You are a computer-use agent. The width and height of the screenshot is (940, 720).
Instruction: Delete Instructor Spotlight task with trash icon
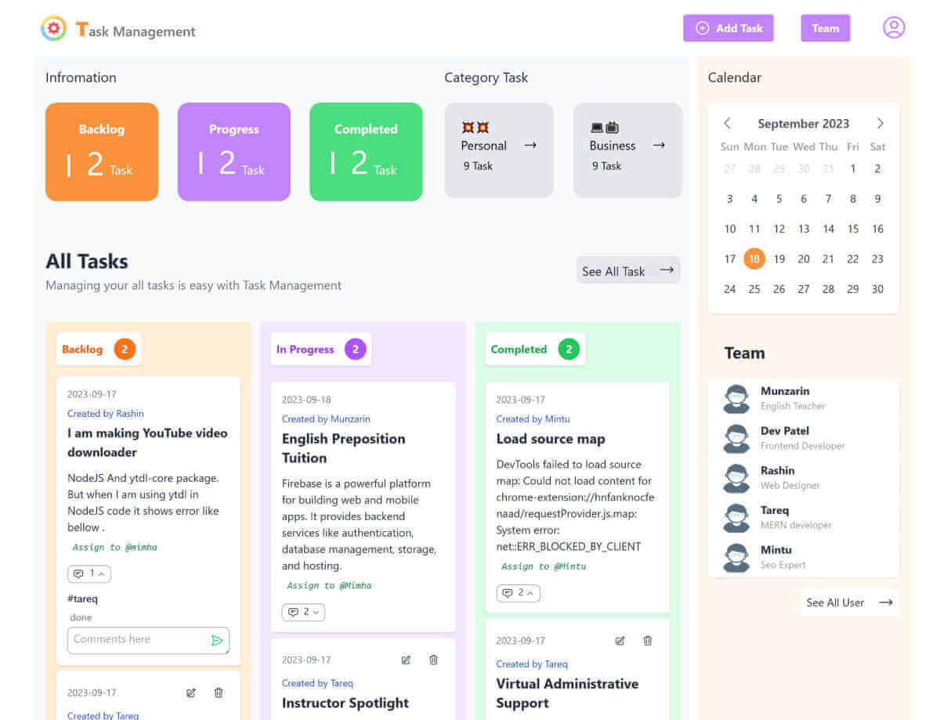tap(433, 660)
